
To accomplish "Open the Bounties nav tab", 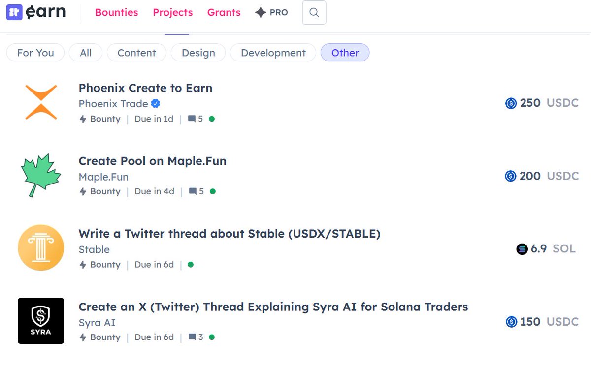I will pos(117,13).
